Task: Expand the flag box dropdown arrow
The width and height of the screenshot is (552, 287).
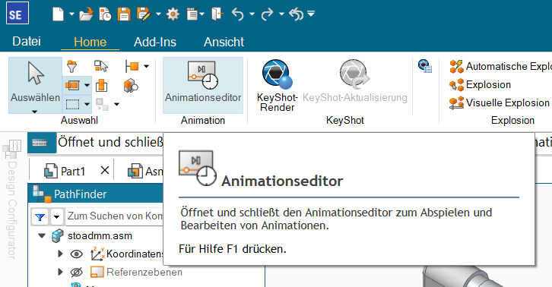Action: (x=147, y=66)
